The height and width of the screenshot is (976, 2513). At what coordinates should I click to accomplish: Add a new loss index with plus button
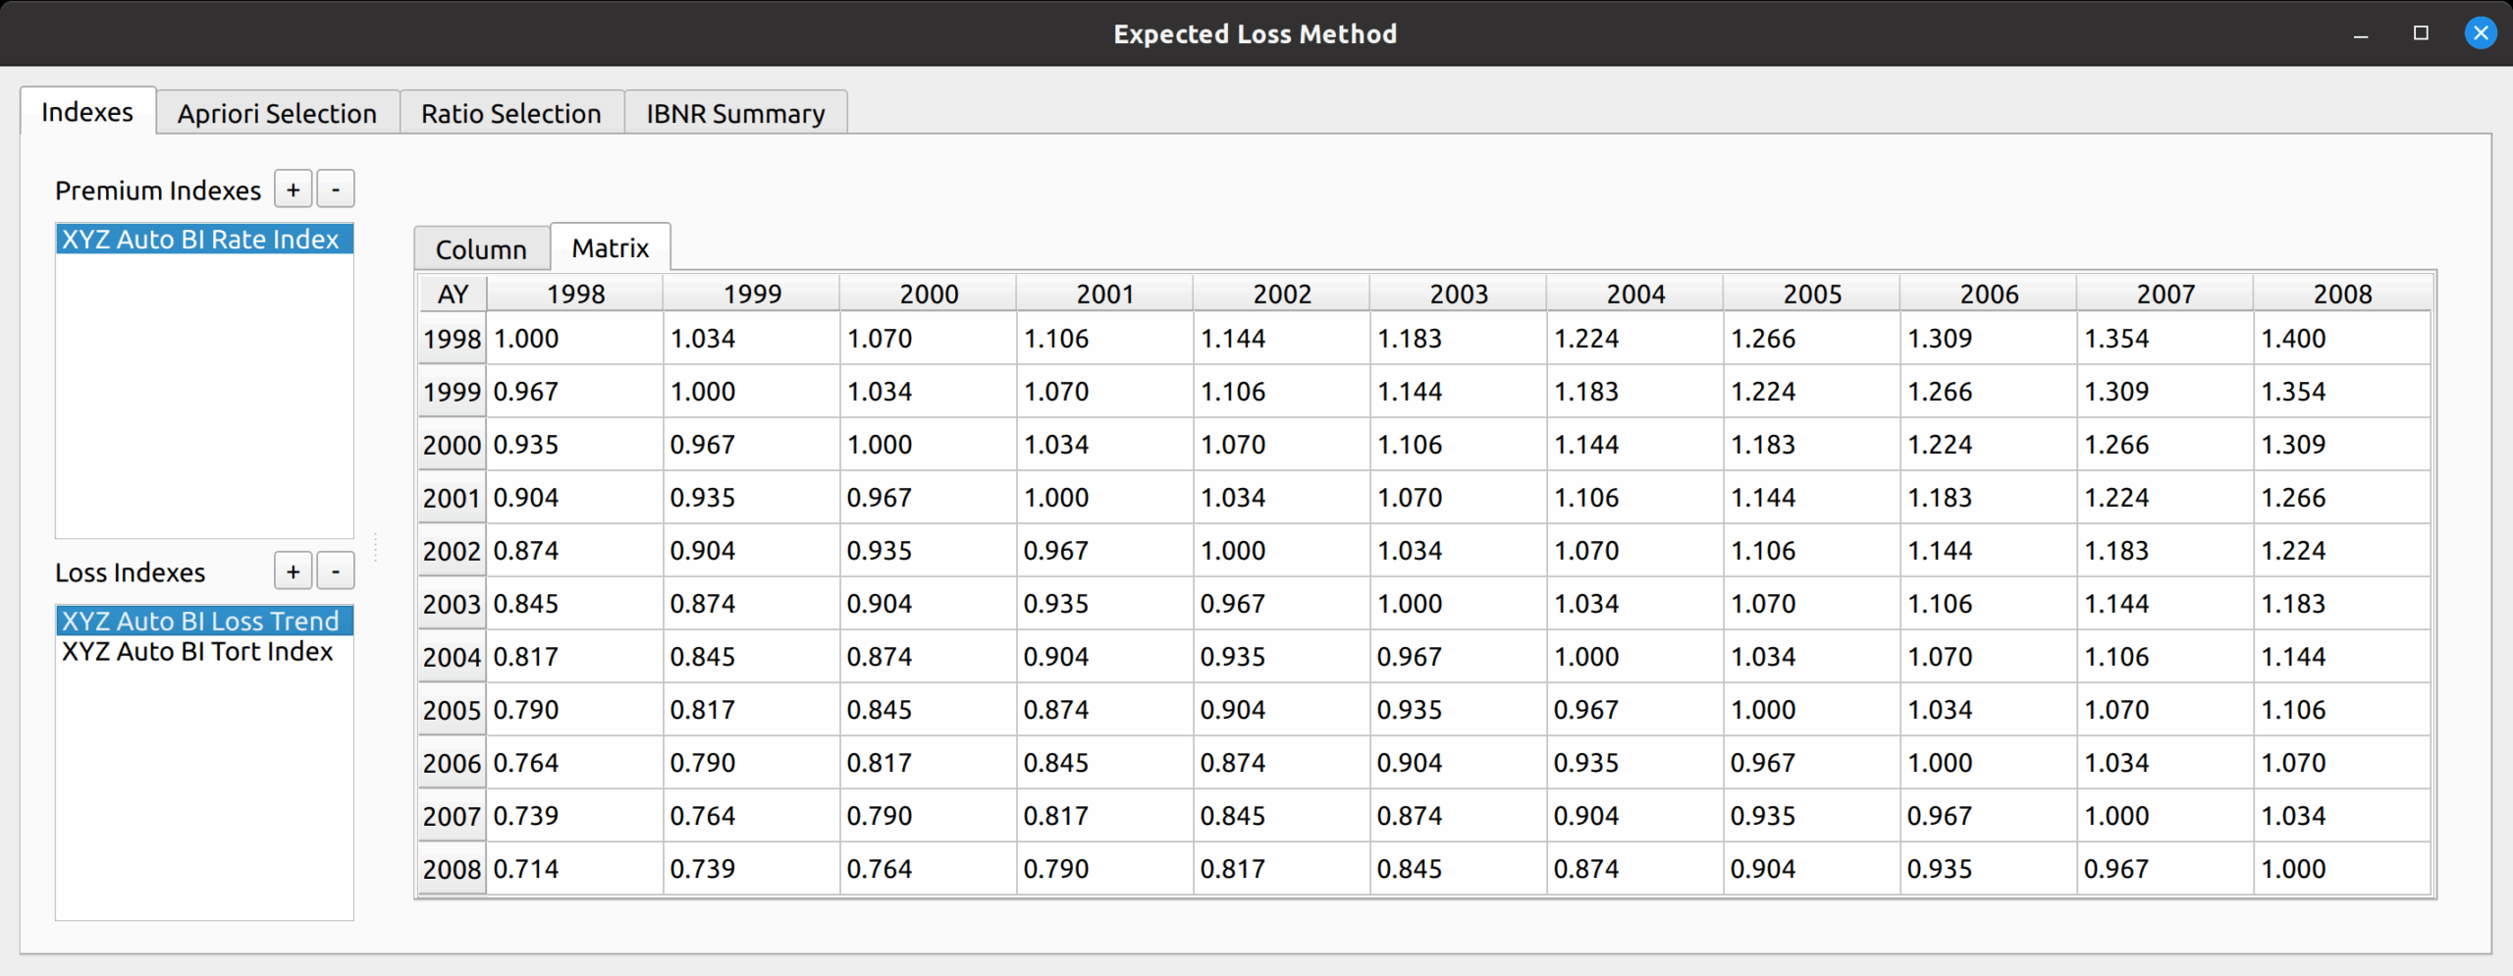[293, 571]
